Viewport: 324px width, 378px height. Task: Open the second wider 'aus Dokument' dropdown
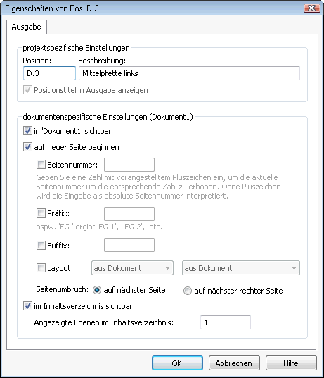point(241,267)
